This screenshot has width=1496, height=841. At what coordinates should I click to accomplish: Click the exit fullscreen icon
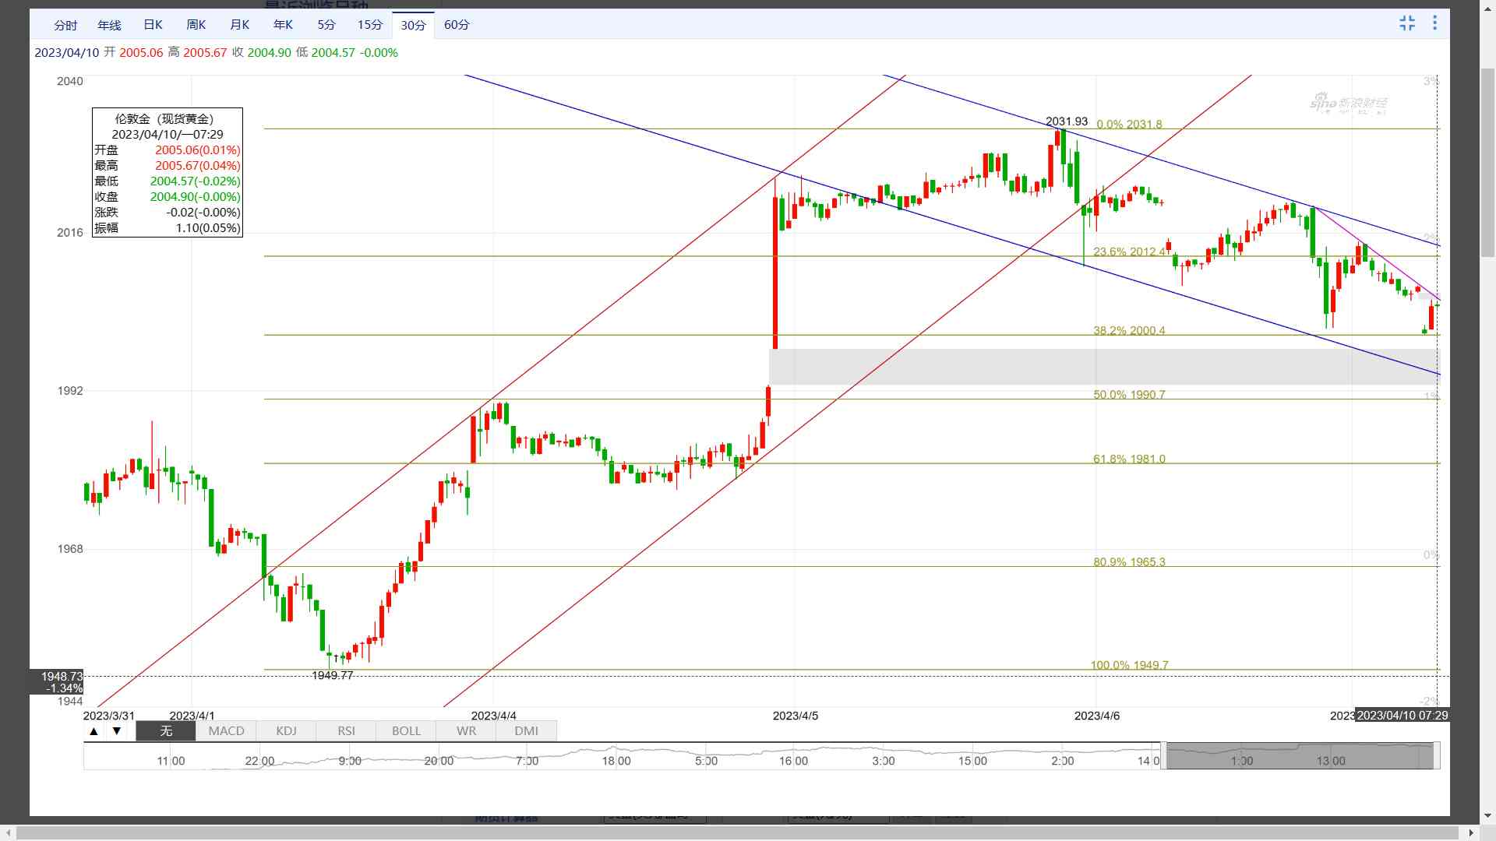[1406, 23]
